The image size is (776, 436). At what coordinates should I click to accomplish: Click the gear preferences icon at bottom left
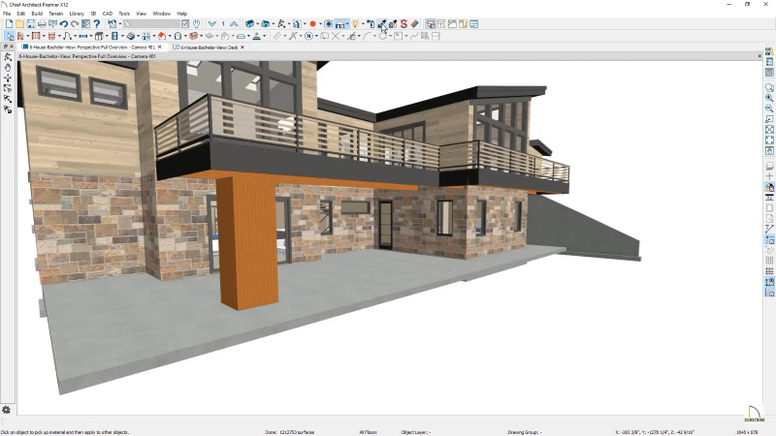click(7, 410)
